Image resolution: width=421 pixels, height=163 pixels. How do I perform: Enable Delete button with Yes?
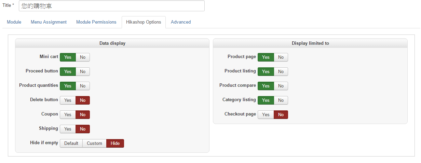tap(68, 100)
